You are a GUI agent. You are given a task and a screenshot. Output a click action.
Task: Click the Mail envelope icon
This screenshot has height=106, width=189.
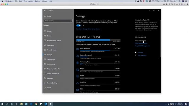pos(77,90)
